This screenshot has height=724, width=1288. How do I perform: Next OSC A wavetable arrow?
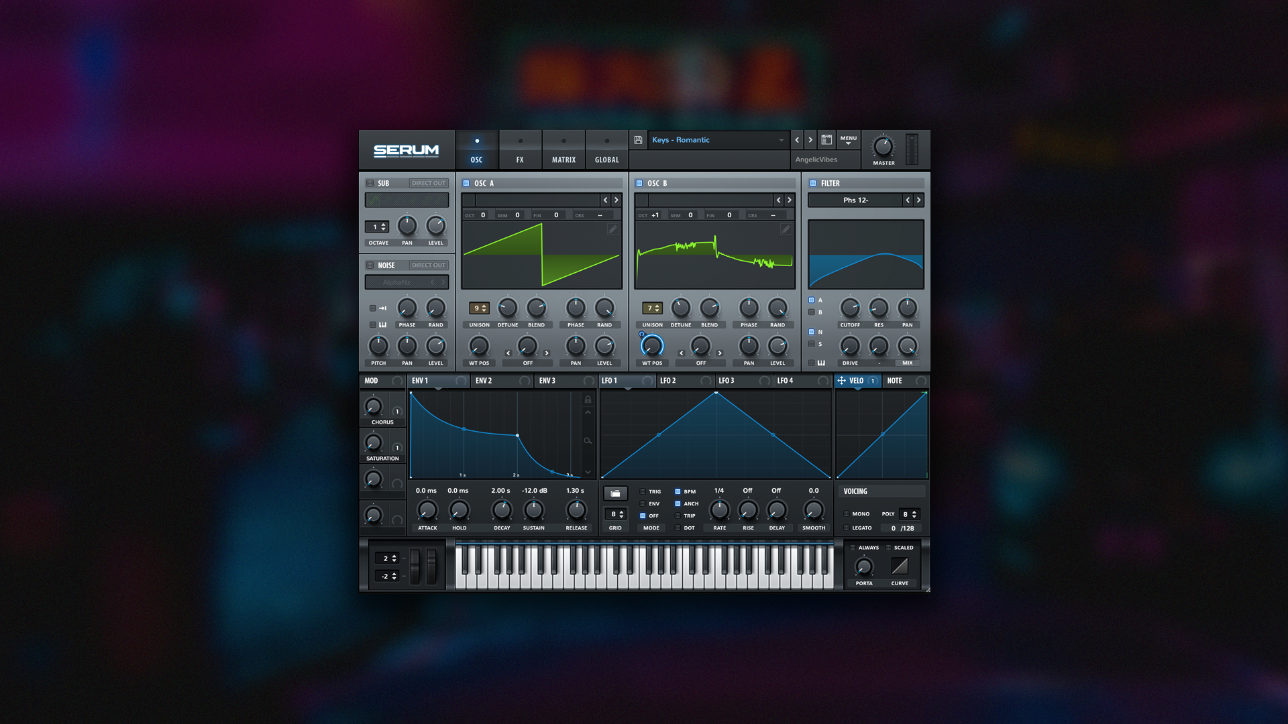pyautogui.click(x=616, y=200)
